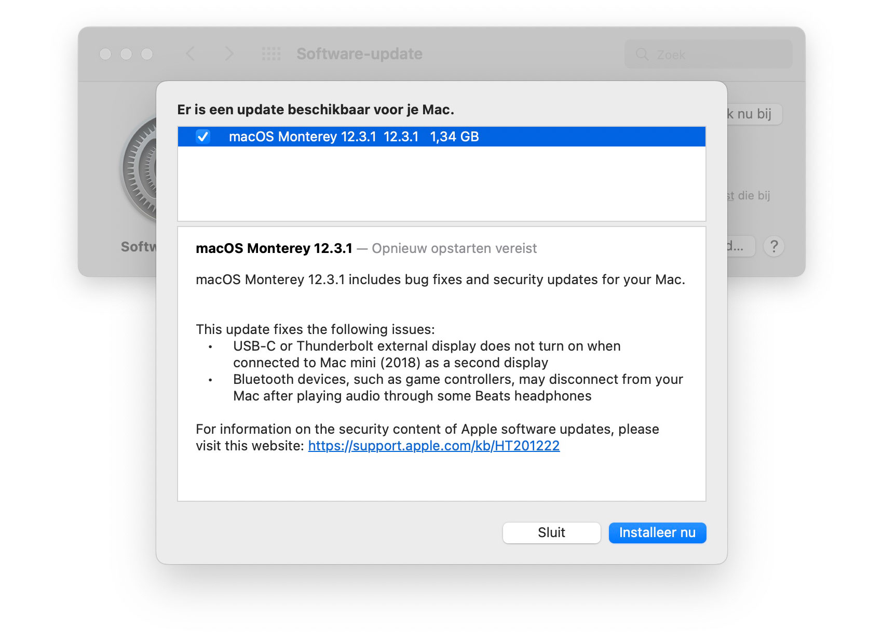This screenshot has width=883, height=641.
Task: Click 'This update fixes the following issues:' text
Action: coord(315,329)
